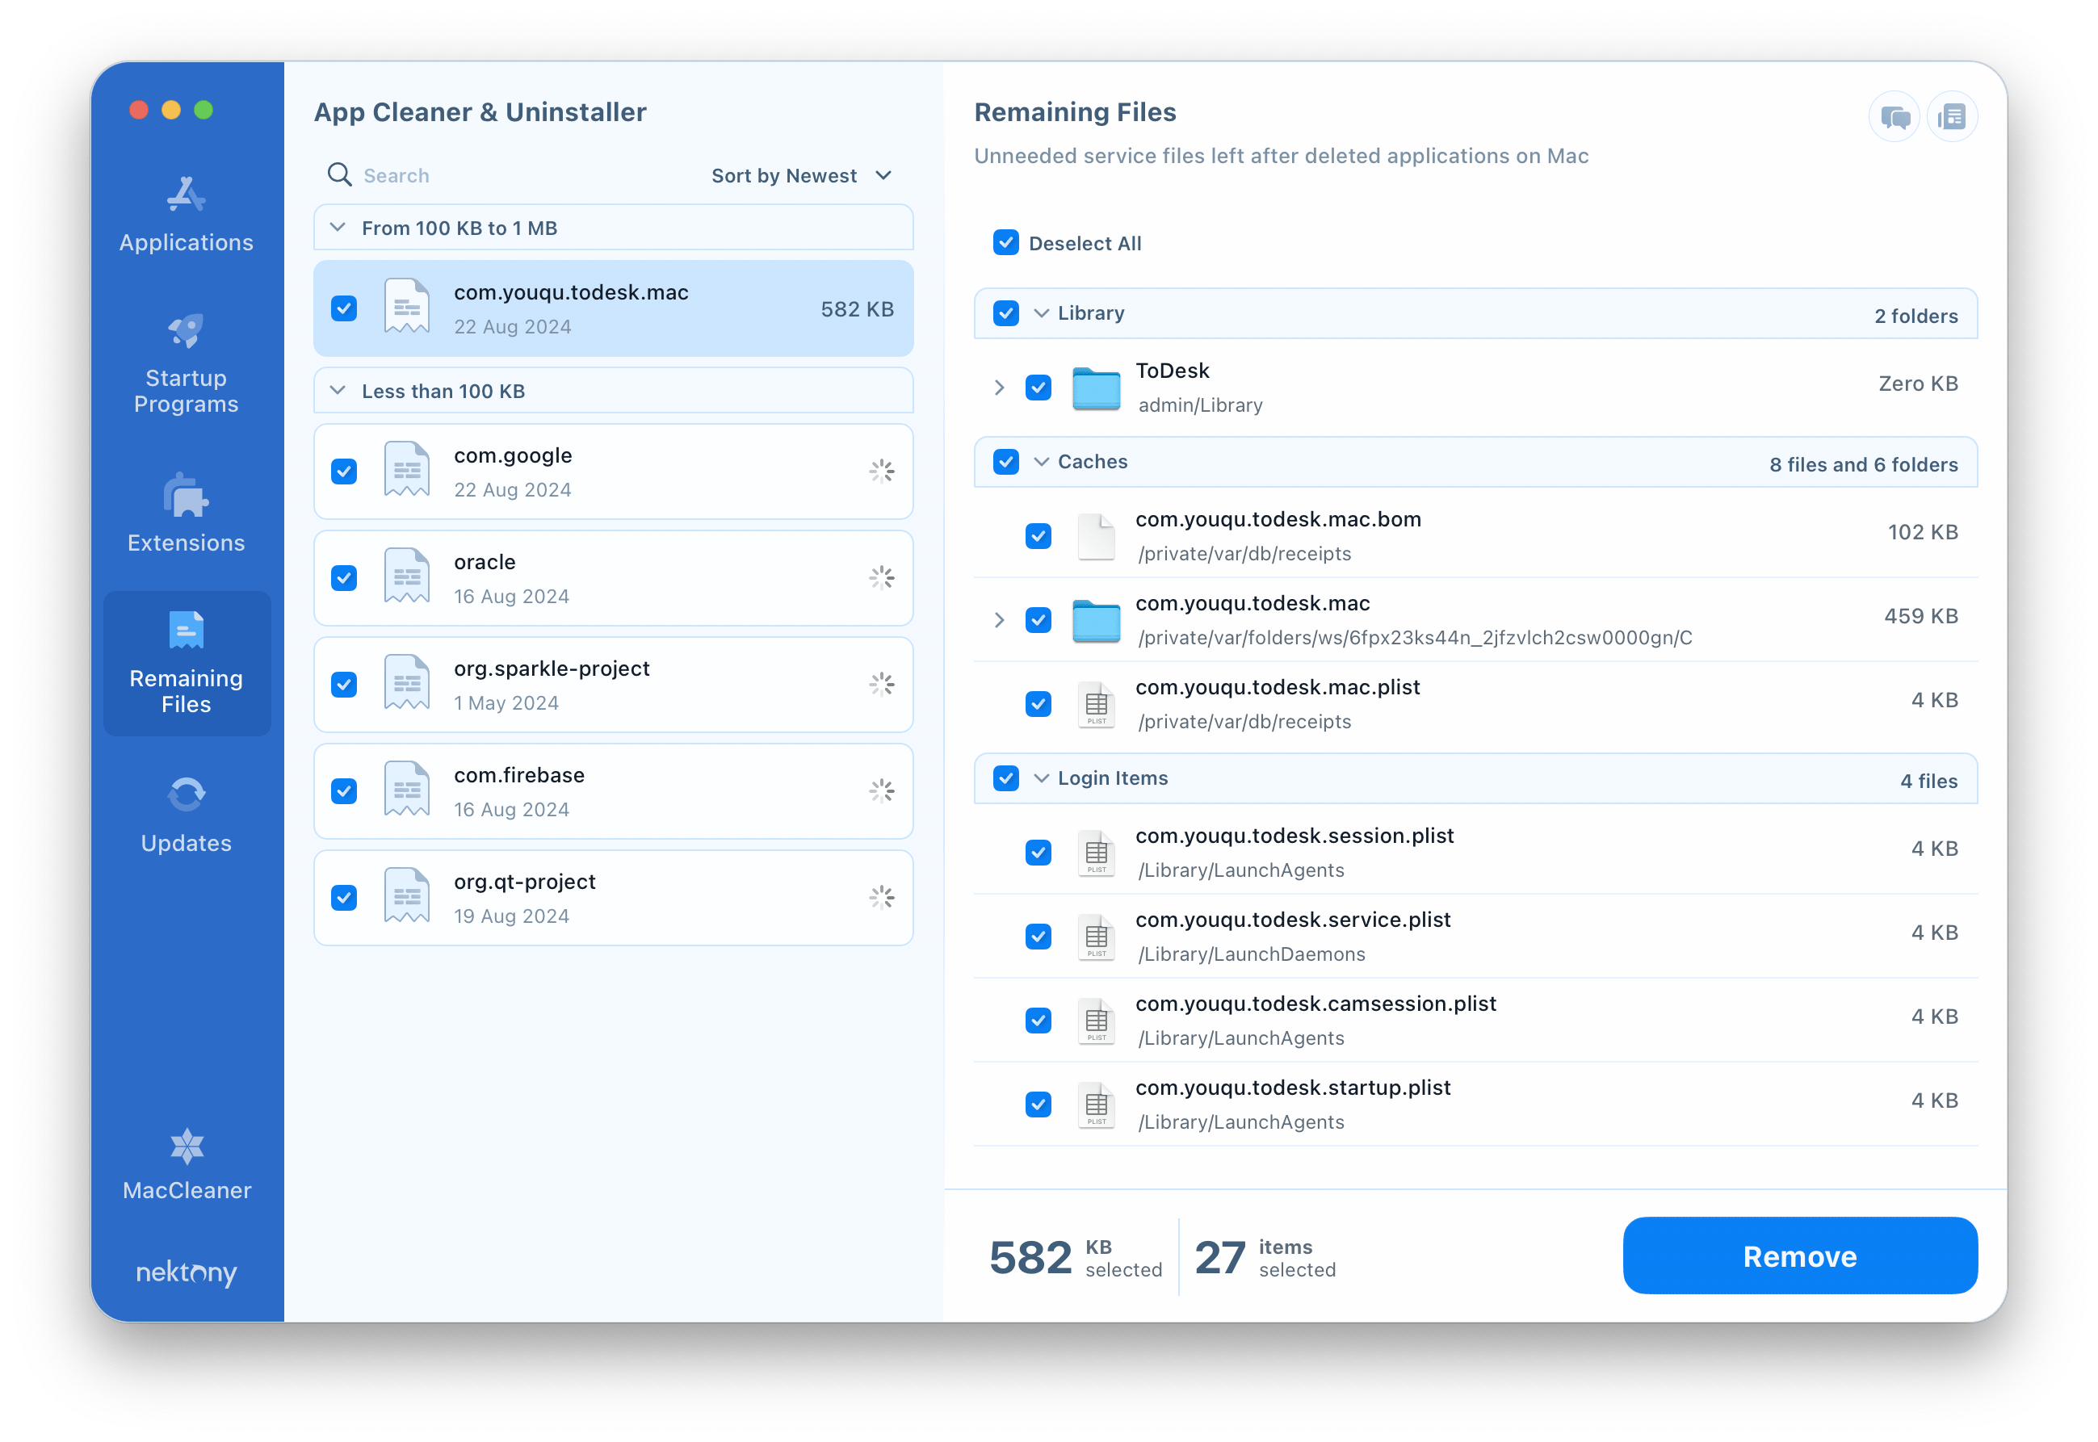Select com.youqu.todesk.mac app entry
Image resolution: width=2098 pixels, height=1442 pixels.
pos(615,309)
